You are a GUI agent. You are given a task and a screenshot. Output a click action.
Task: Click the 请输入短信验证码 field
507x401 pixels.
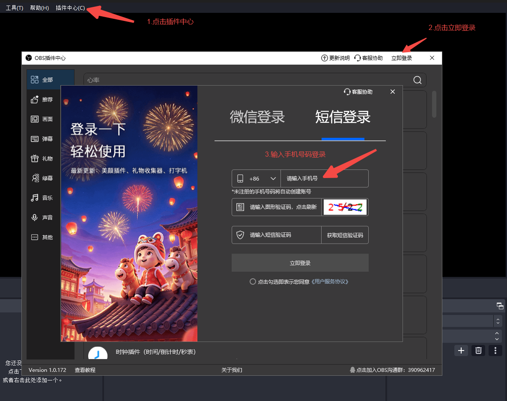coord(277,235)
